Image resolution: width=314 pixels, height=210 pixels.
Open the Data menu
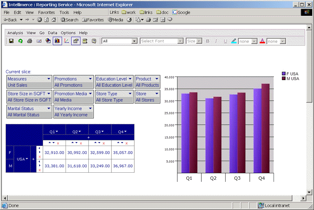tap(53, 33)
